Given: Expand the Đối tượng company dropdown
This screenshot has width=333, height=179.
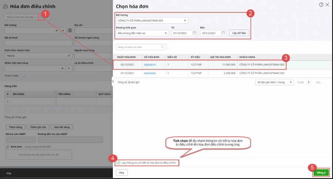Looking at the screenshot, I should tap(185, 21).
